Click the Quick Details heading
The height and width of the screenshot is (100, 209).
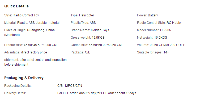click(16, 6)
